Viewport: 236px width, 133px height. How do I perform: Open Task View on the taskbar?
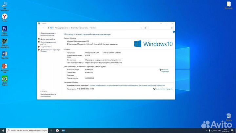[x=51, y=130]
